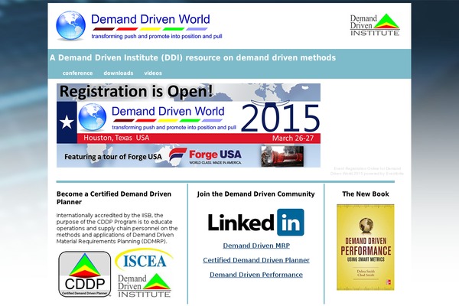
Task: Click the 'Houston, Texas USA' banner text
Action: (116, 138)
